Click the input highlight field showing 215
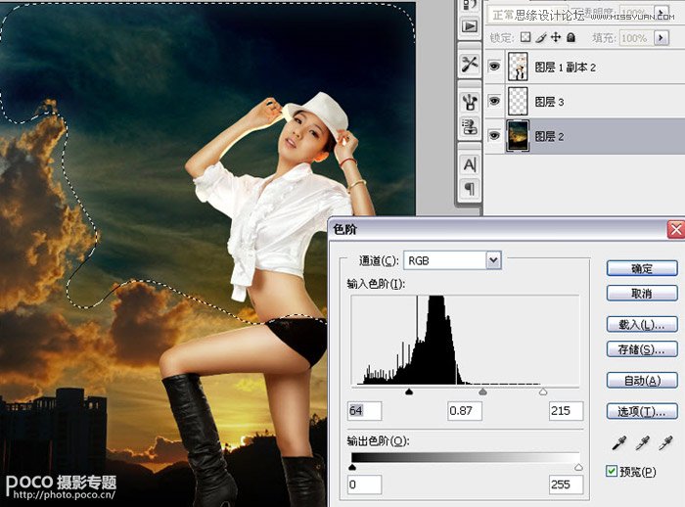685x507 pixels. coord(567,411)
